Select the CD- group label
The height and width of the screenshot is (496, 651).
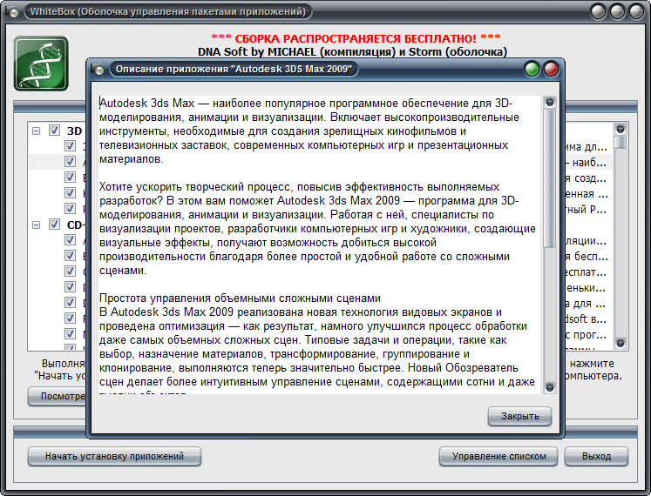pos(76,225)
